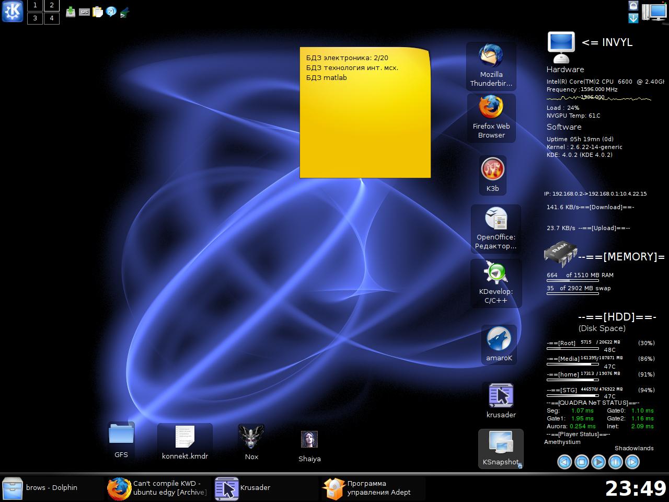Launch amaroK music player
Image resolution: width=669 pixels, height=502 pixels.
(x=499, y=344)
